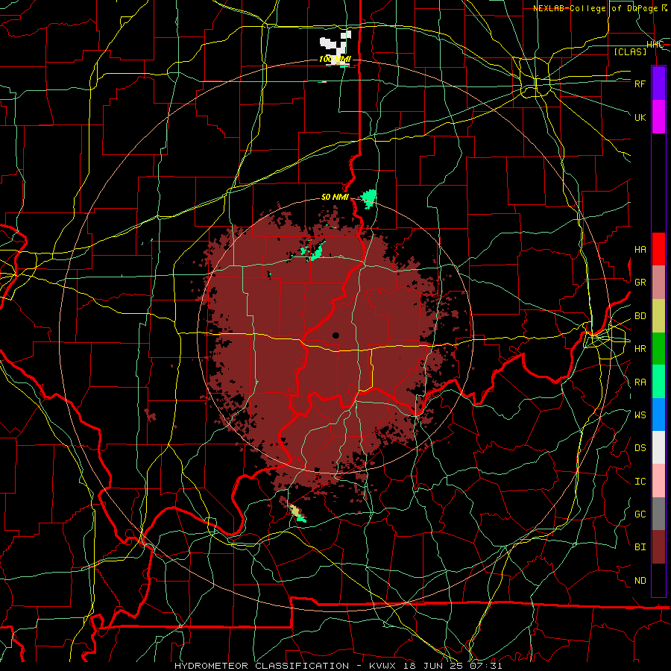Click the "WS" legend label
671x671 pixels.
tap(640, 415)
